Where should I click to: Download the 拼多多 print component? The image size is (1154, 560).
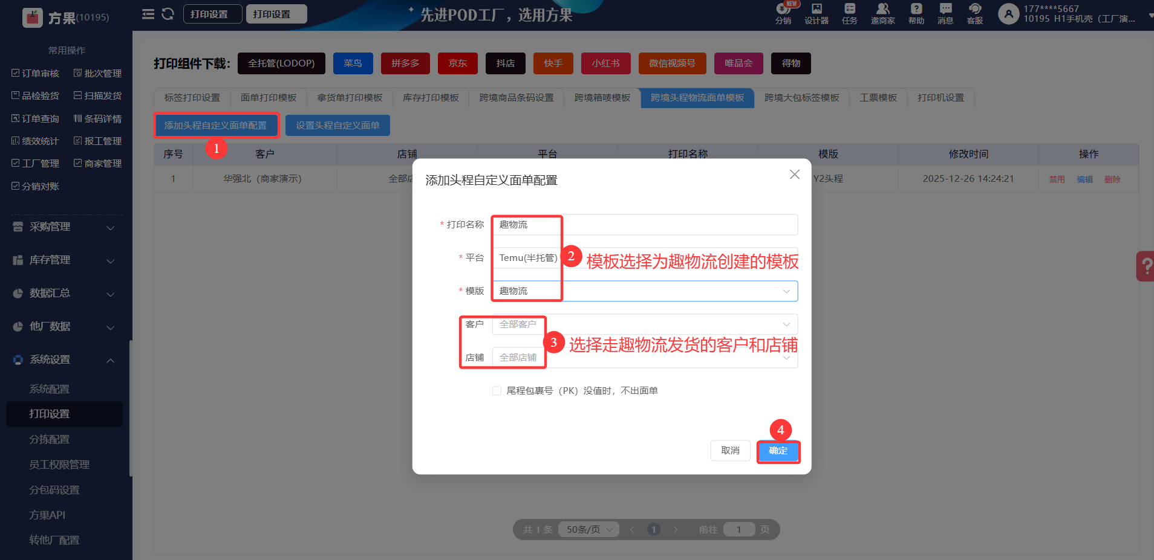(x=405, y=63)
